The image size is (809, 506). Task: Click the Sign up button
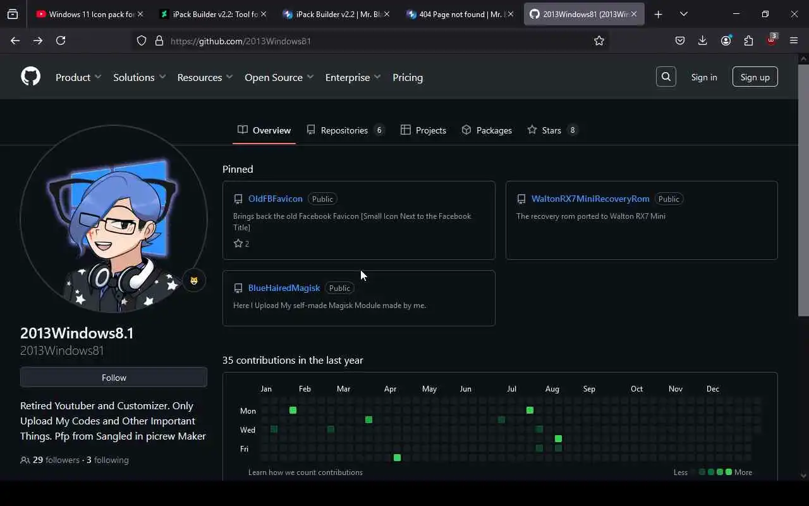point(755,77)
